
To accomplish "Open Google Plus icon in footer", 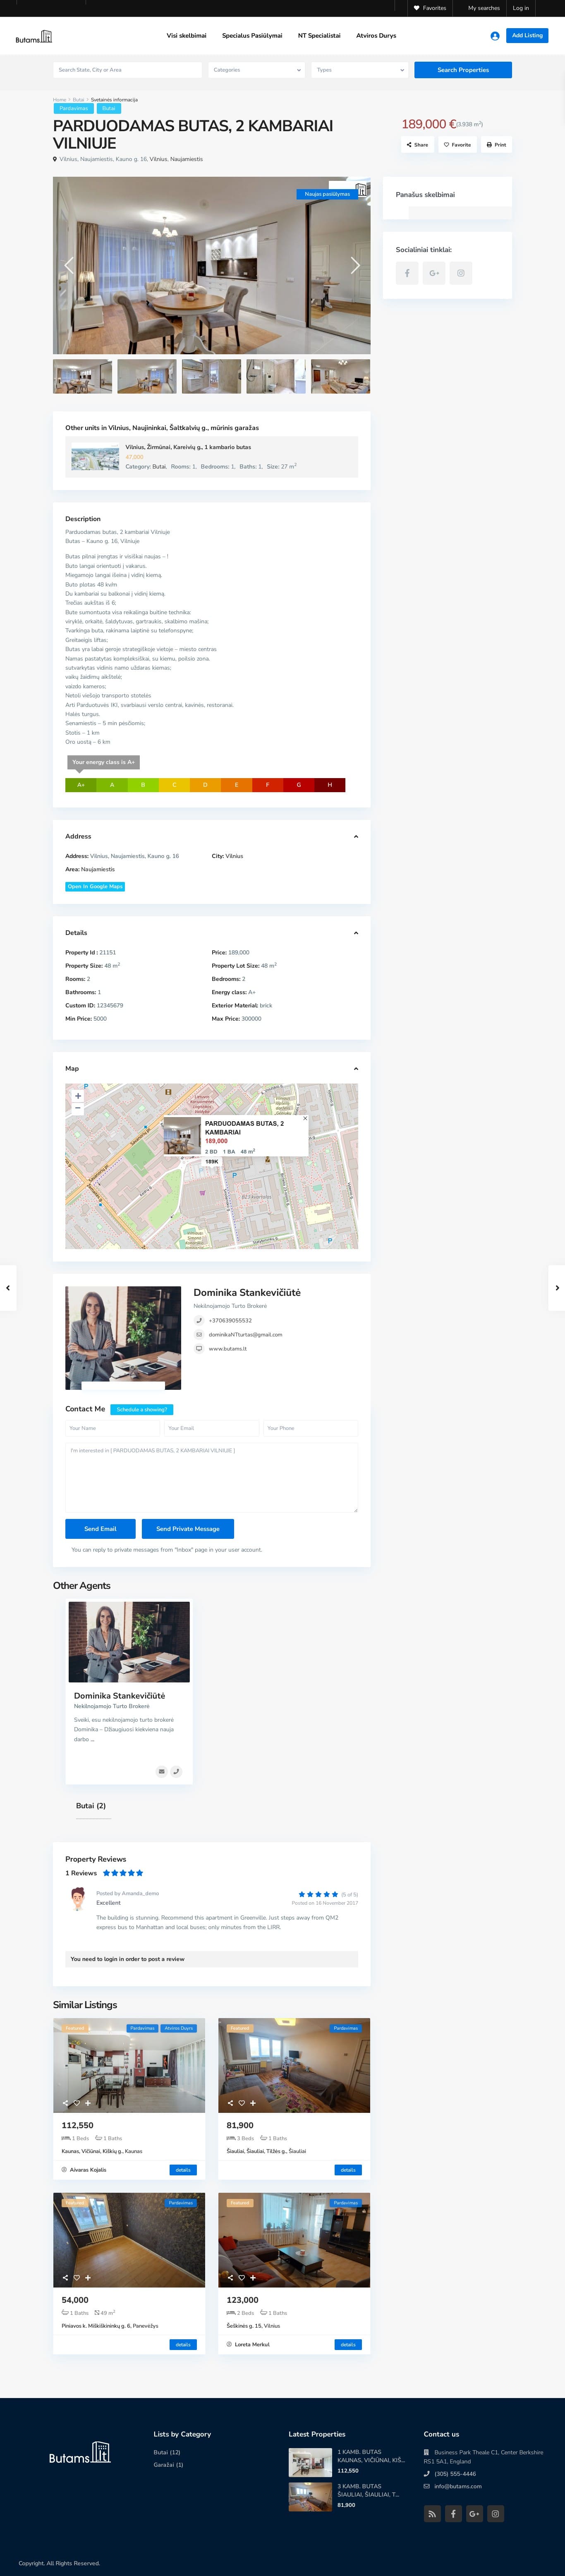I will pyautogui.click(x=474, y=2514).
